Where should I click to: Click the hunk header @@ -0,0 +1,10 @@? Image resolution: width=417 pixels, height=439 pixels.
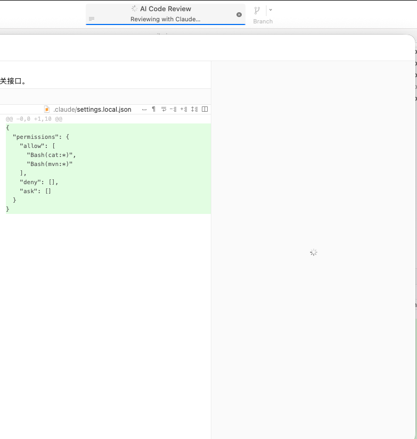pyautogui.click(x=34, y=119)
